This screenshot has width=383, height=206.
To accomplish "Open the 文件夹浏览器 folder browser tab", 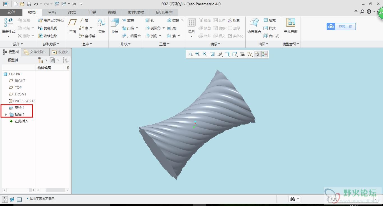I will (36, 52).
